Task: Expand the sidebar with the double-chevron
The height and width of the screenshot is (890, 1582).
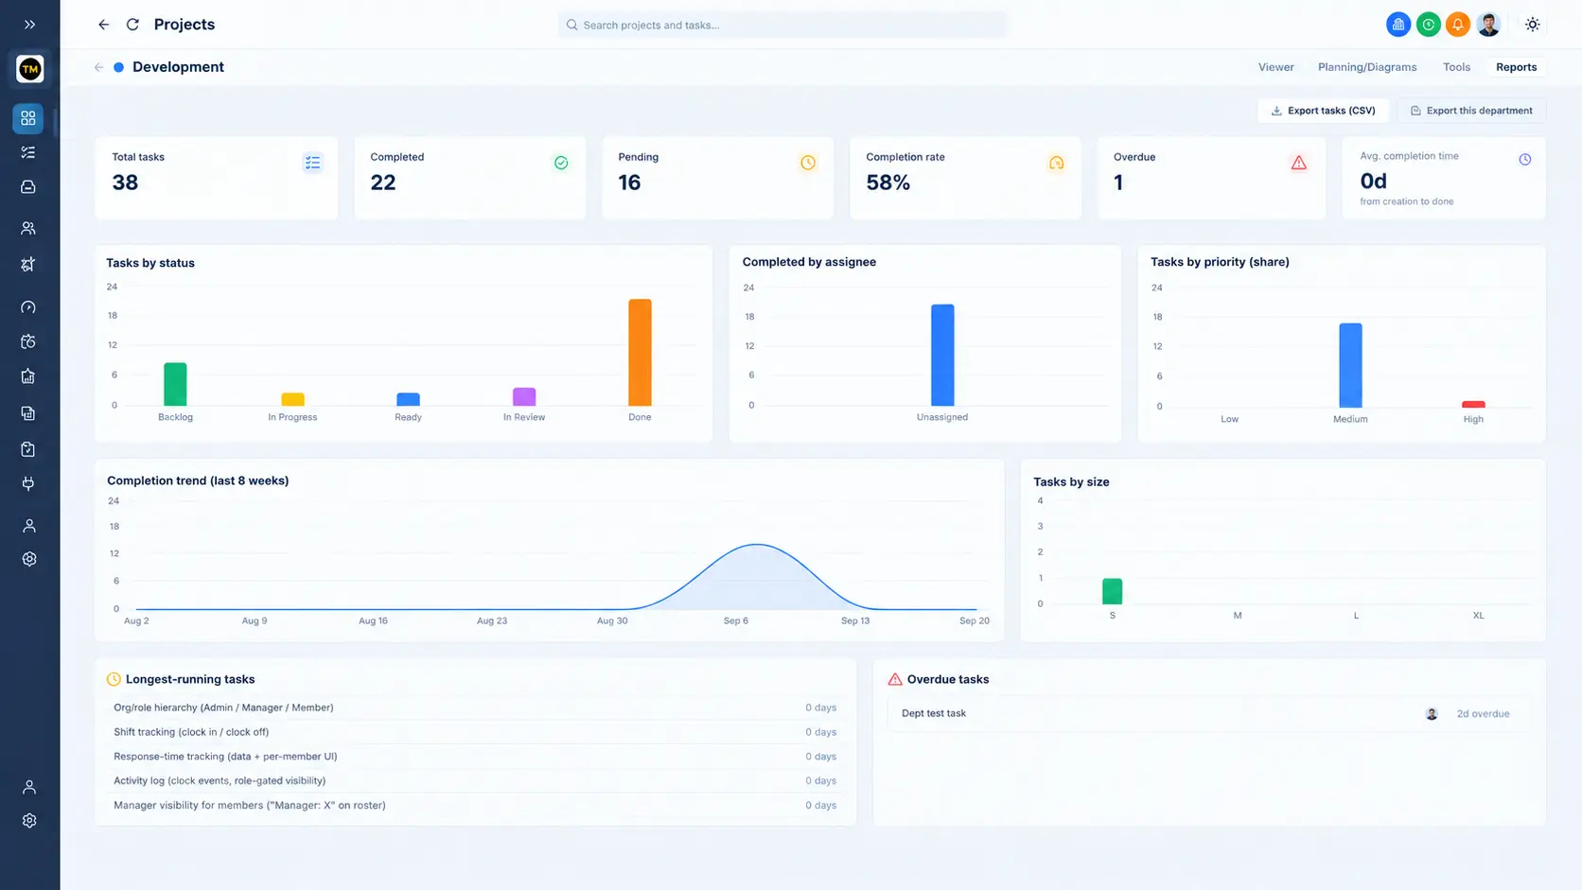Action: point(29,25)
